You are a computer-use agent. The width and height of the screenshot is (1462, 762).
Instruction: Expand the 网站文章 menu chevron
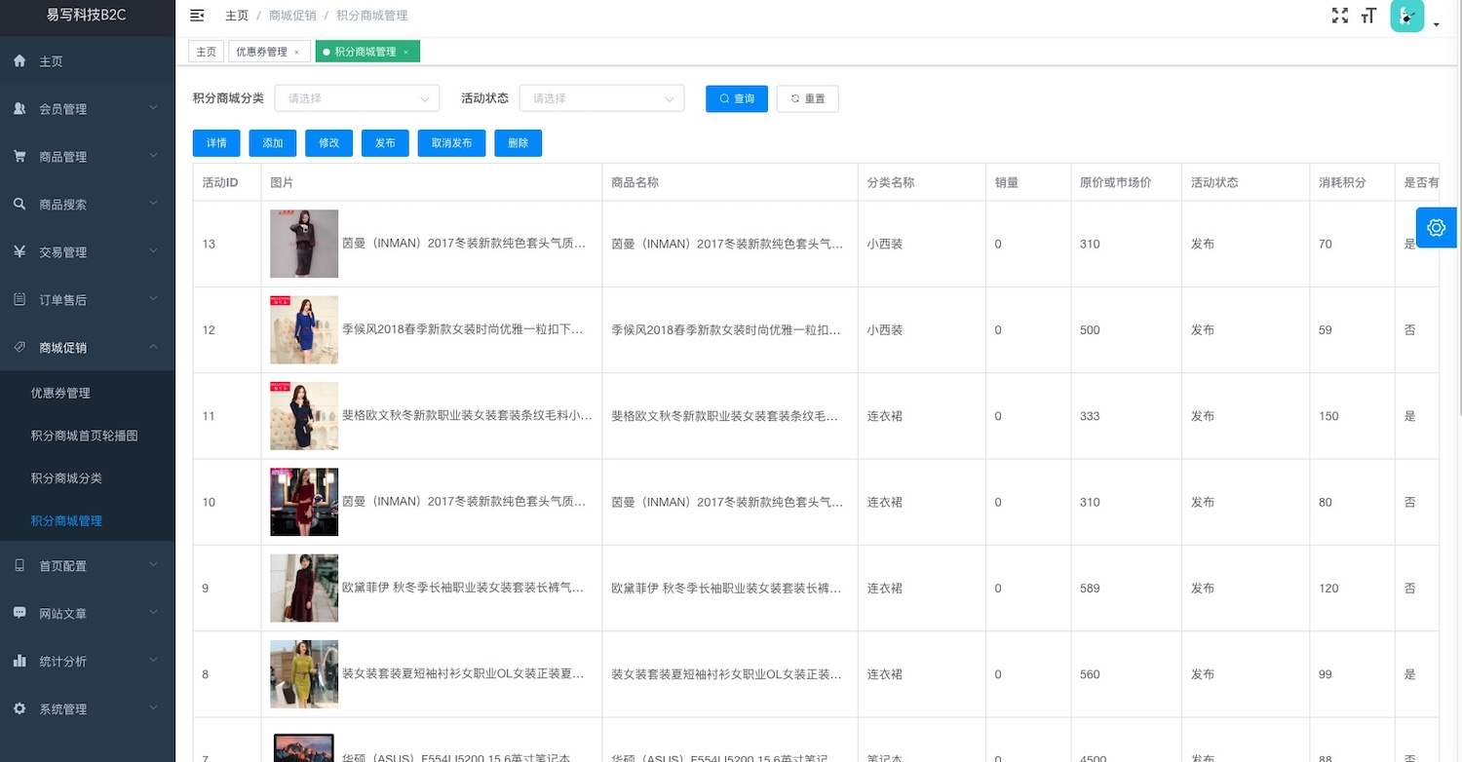[x=153, y=613]
